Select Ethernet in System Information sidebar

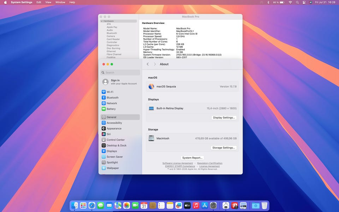pyautogui.click(x=111, y=51)
